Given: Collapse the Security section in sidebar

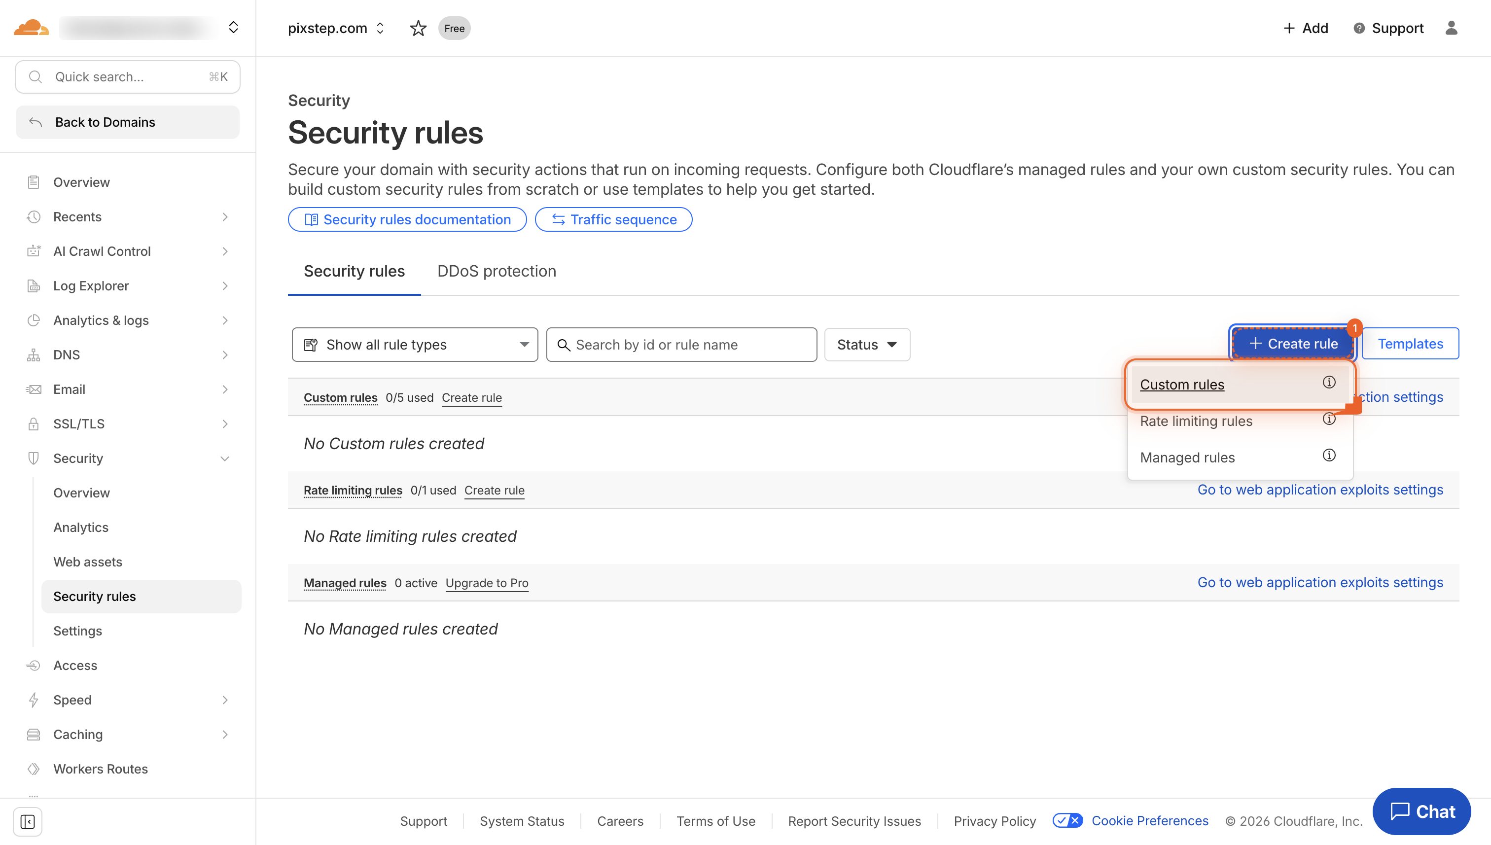Looking at the screenshot, I should [x=225, y=458].
